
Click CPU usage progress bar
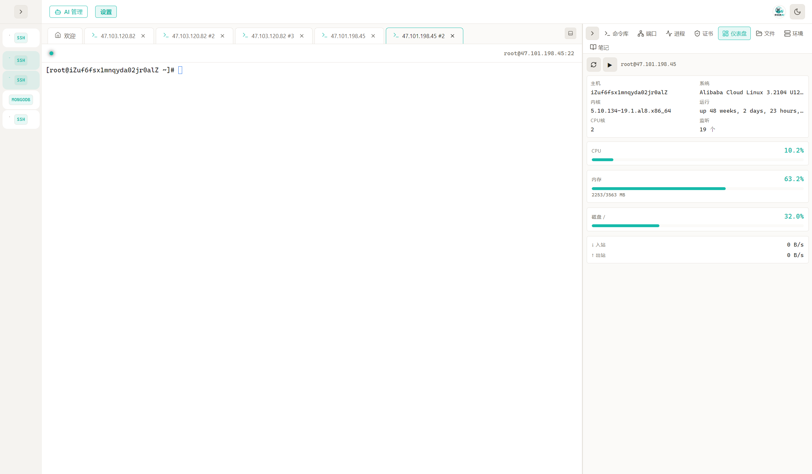pyautogui.click(x=698, y=160)
